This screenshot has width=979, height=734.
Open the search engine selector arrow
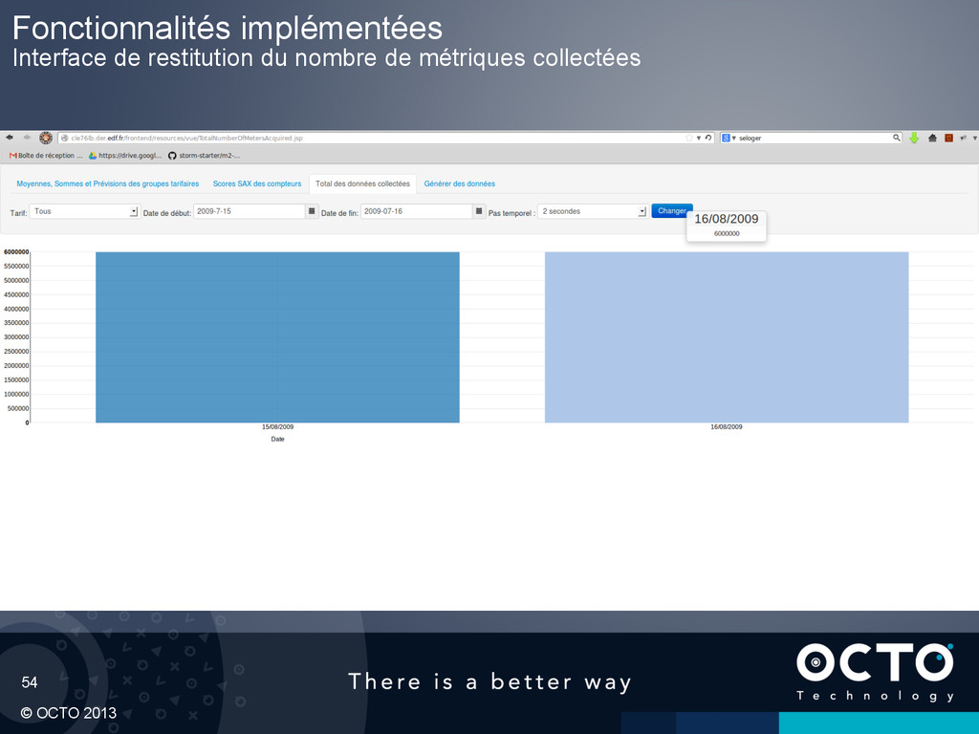click(x=734, y=138)
